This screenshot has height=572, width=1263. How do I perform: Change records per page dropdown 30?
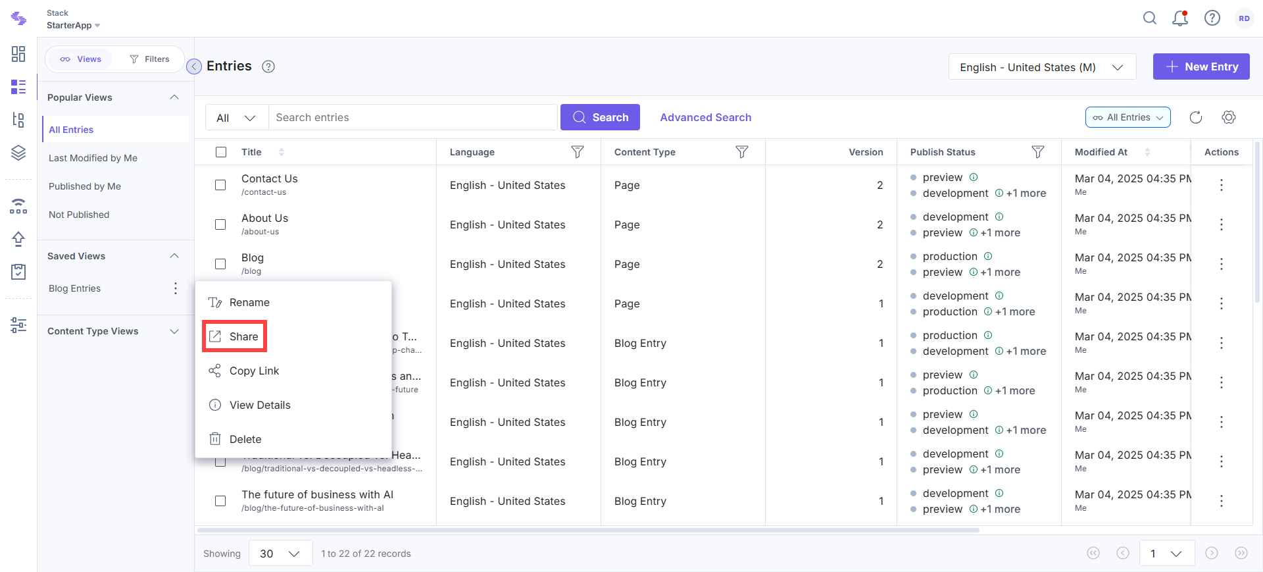(x=280, y=554)
